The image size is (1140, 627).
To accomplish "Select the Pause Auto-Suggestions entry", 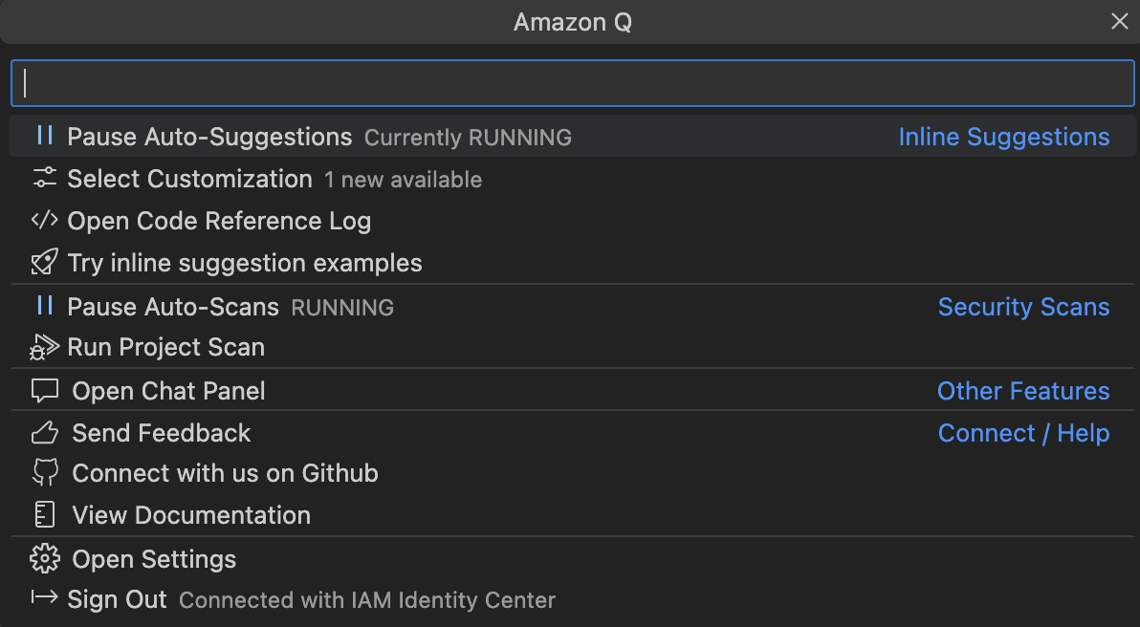I will 208,136.
